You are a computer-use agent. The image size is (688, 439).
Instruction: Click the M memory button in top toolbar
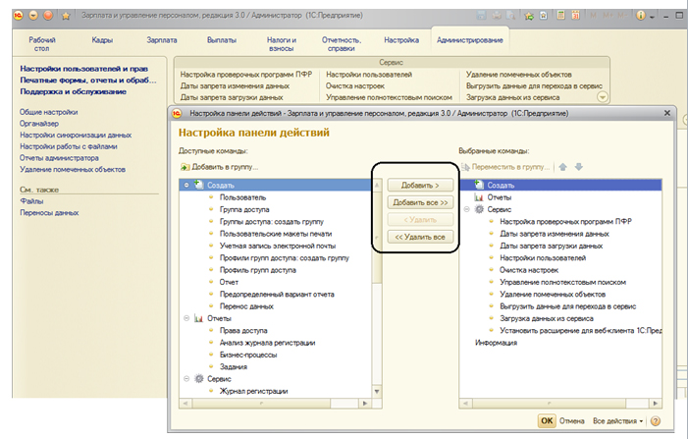click(594, 16)
